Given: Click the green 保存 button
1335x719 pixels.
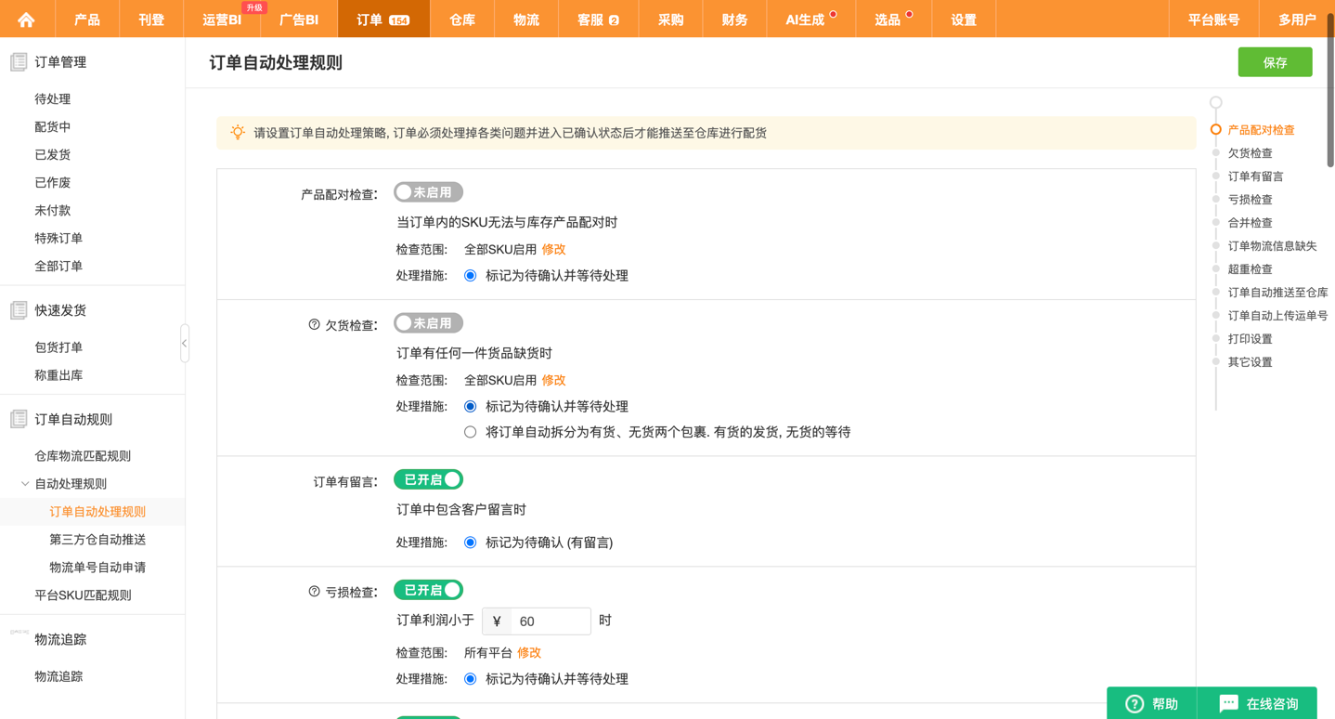Looking at the screenshot, I should point(1275,62).
